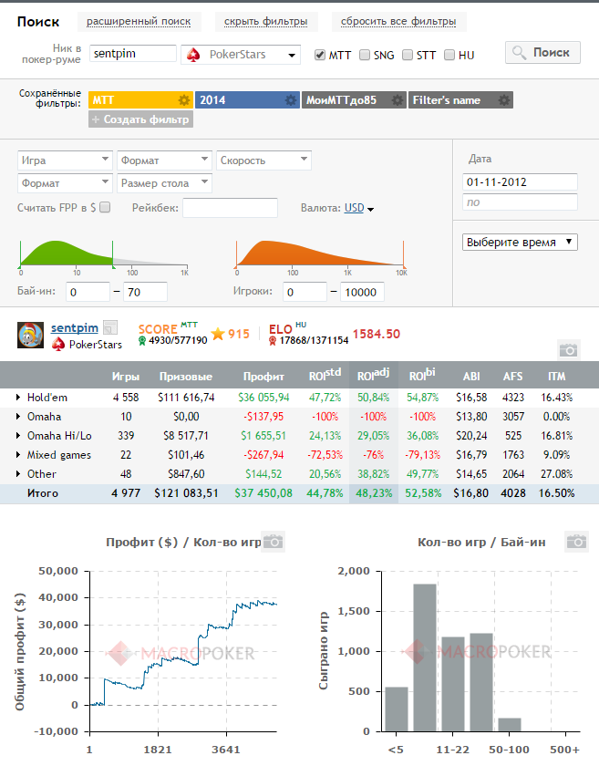Sort by the ROI adj column header

(373, 375)
